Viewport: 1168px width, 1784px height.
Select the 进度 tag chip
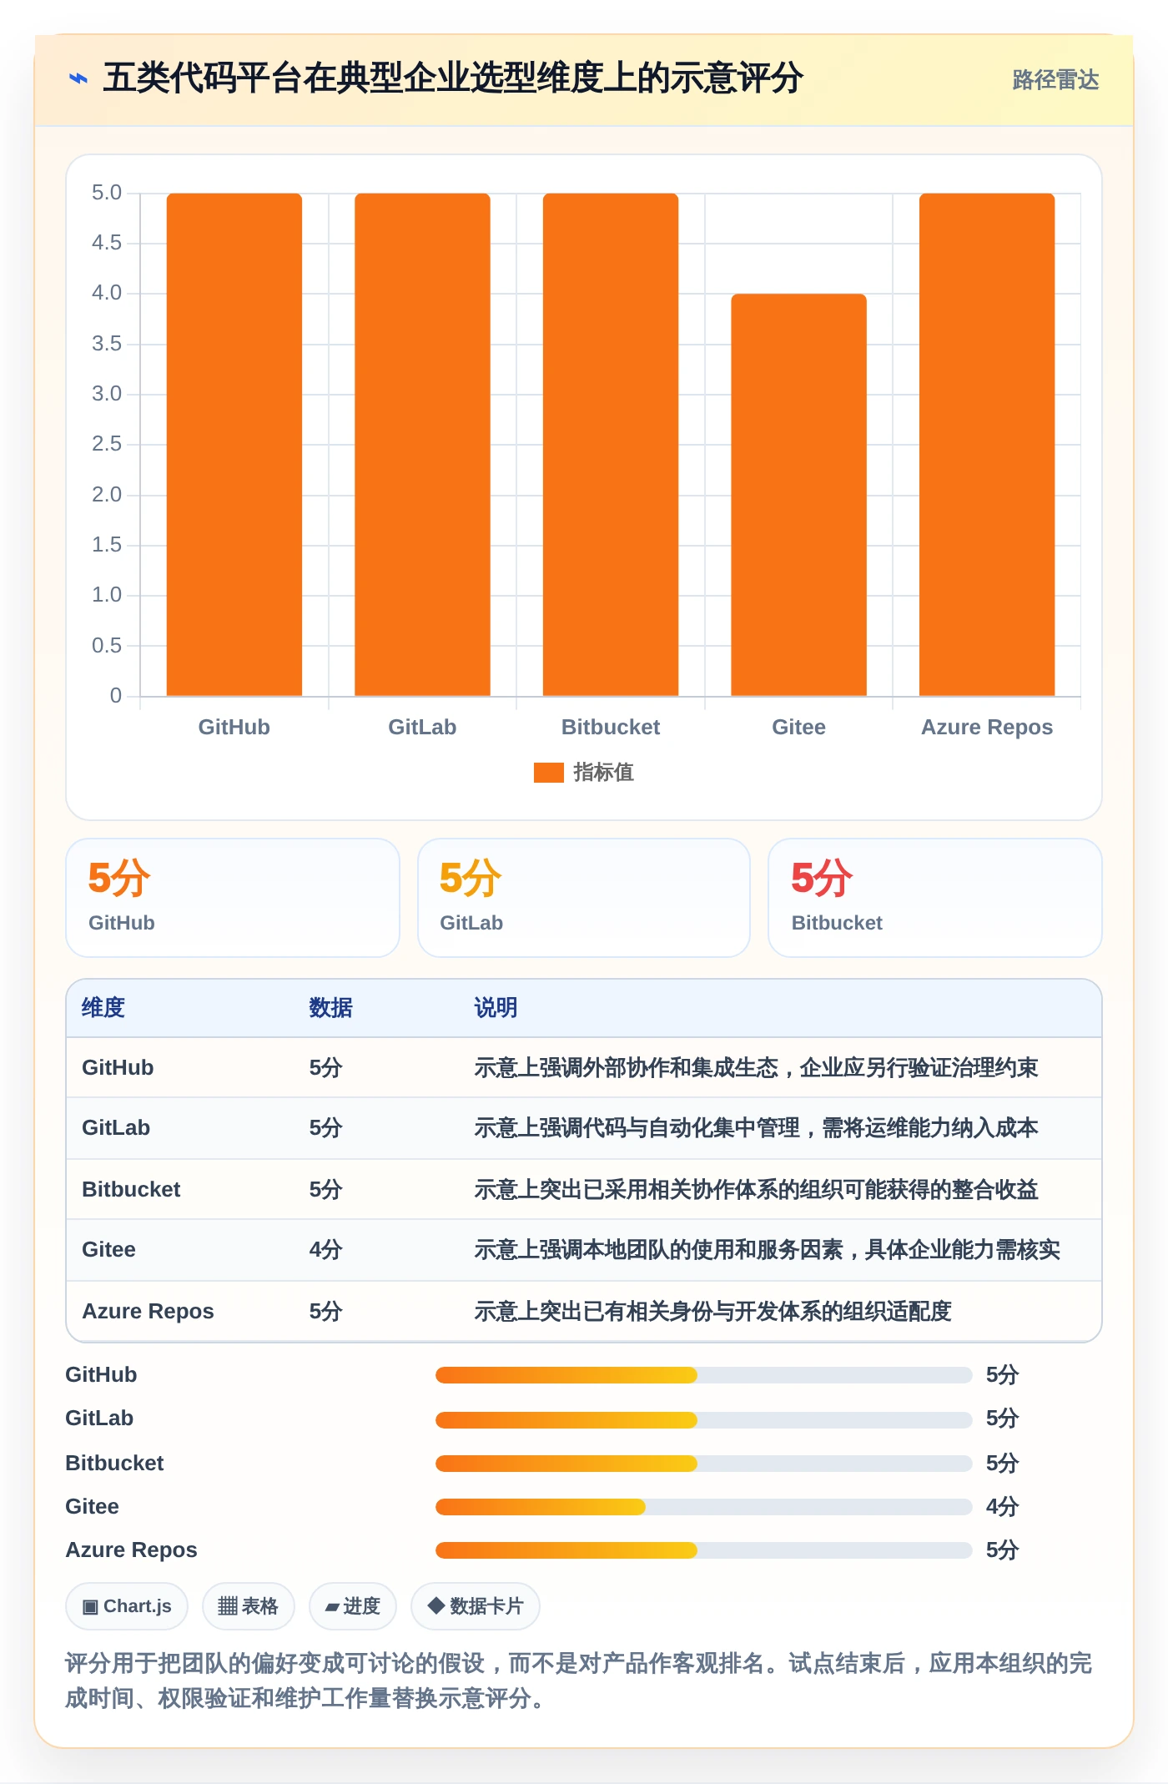(352, 1606)
